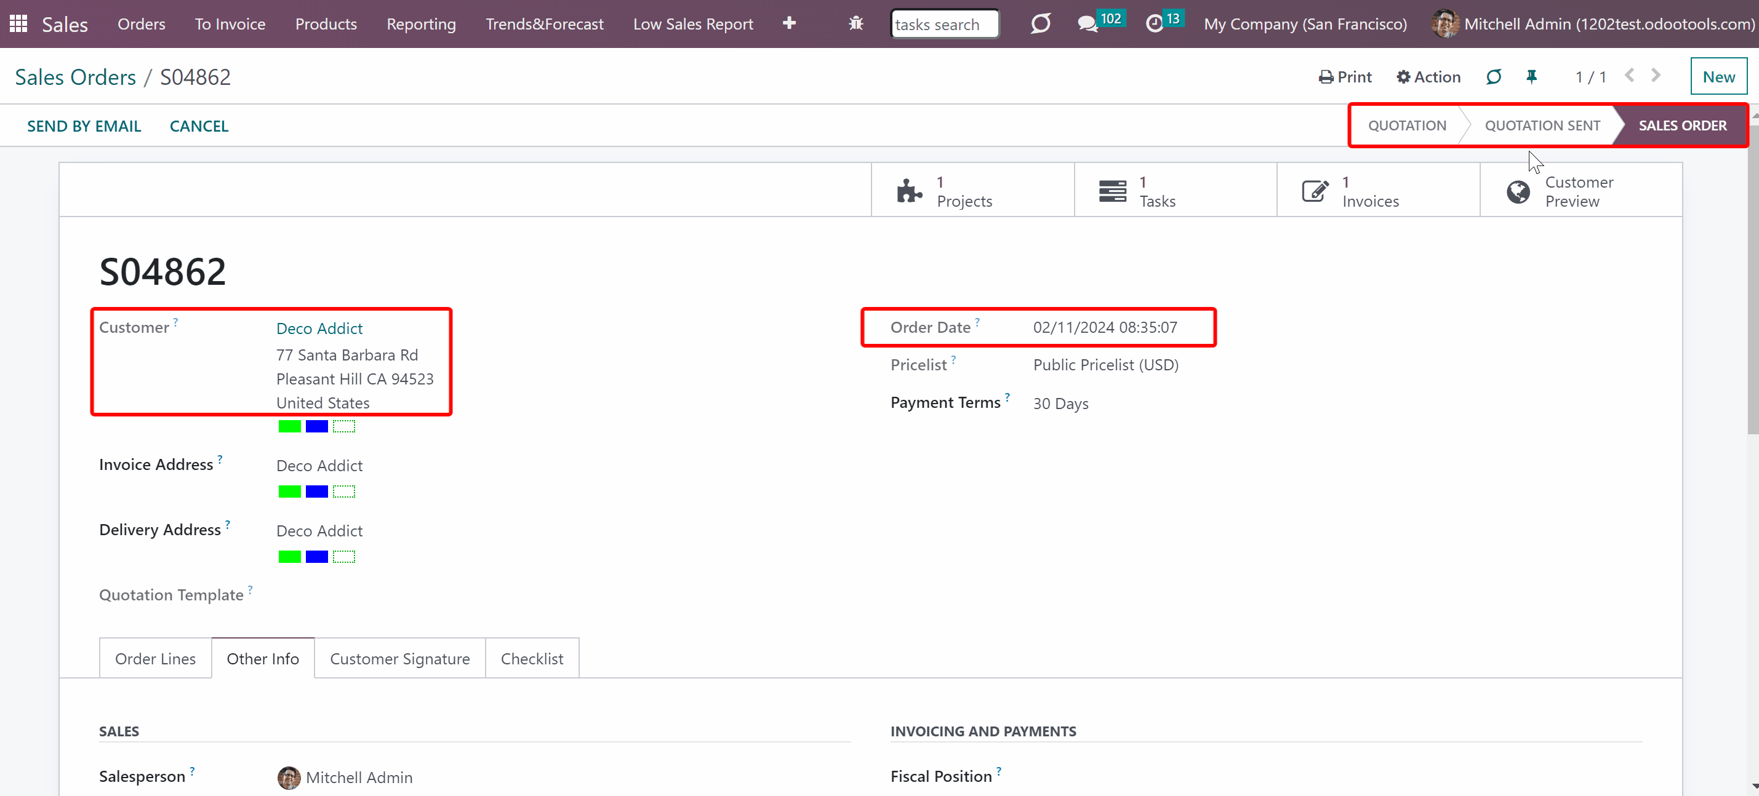
Task: Select the Quotation Sent status stage
Action: pos(1542,125)
